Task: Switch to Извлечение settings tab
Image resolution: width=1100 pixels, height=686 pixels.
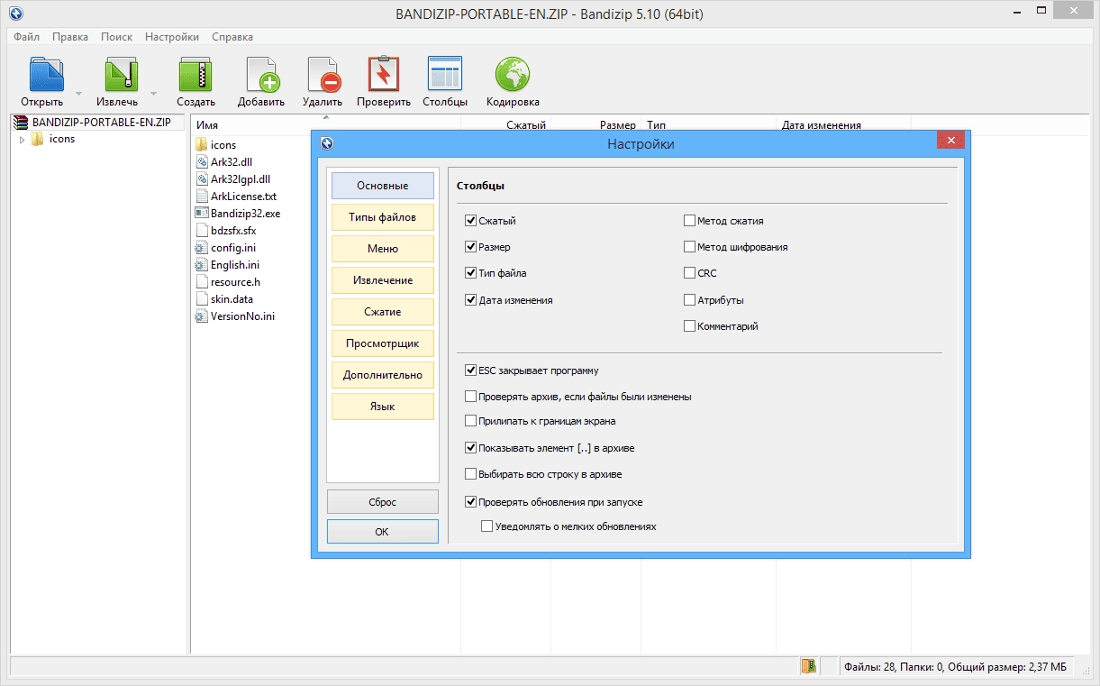Action: [x=383, y=279]
